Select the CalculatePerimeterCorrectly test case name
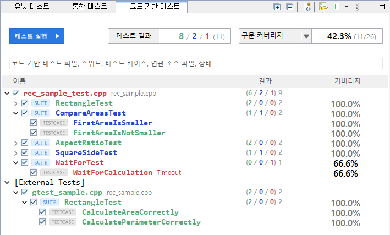 tap(141, 222)
